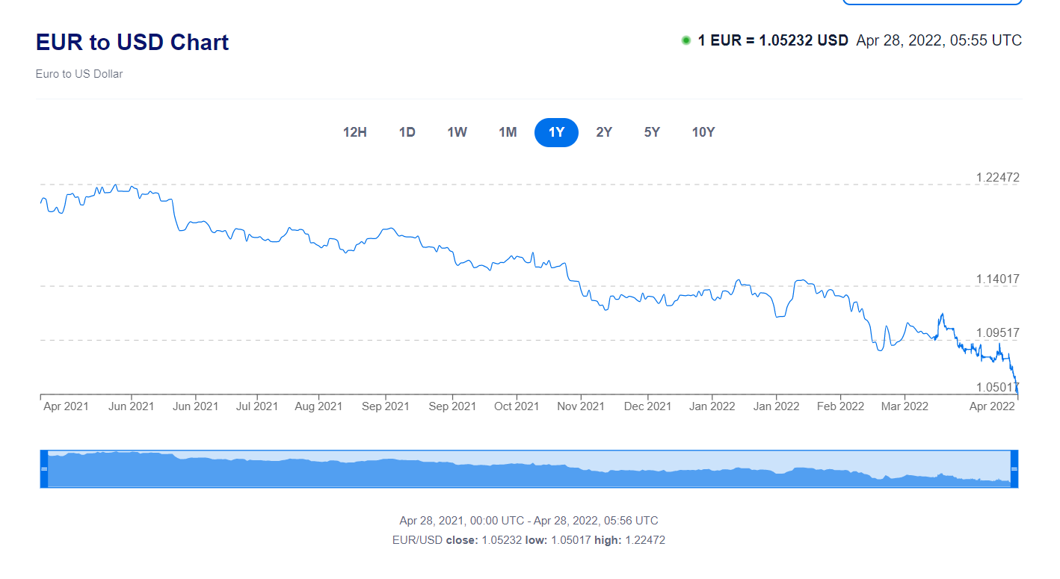Select the 10Y time range
The image size is (1060, 579).
point(703,132)
